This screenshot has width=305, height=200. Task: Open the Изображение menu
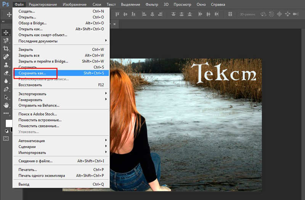click(x=74, y=4)
